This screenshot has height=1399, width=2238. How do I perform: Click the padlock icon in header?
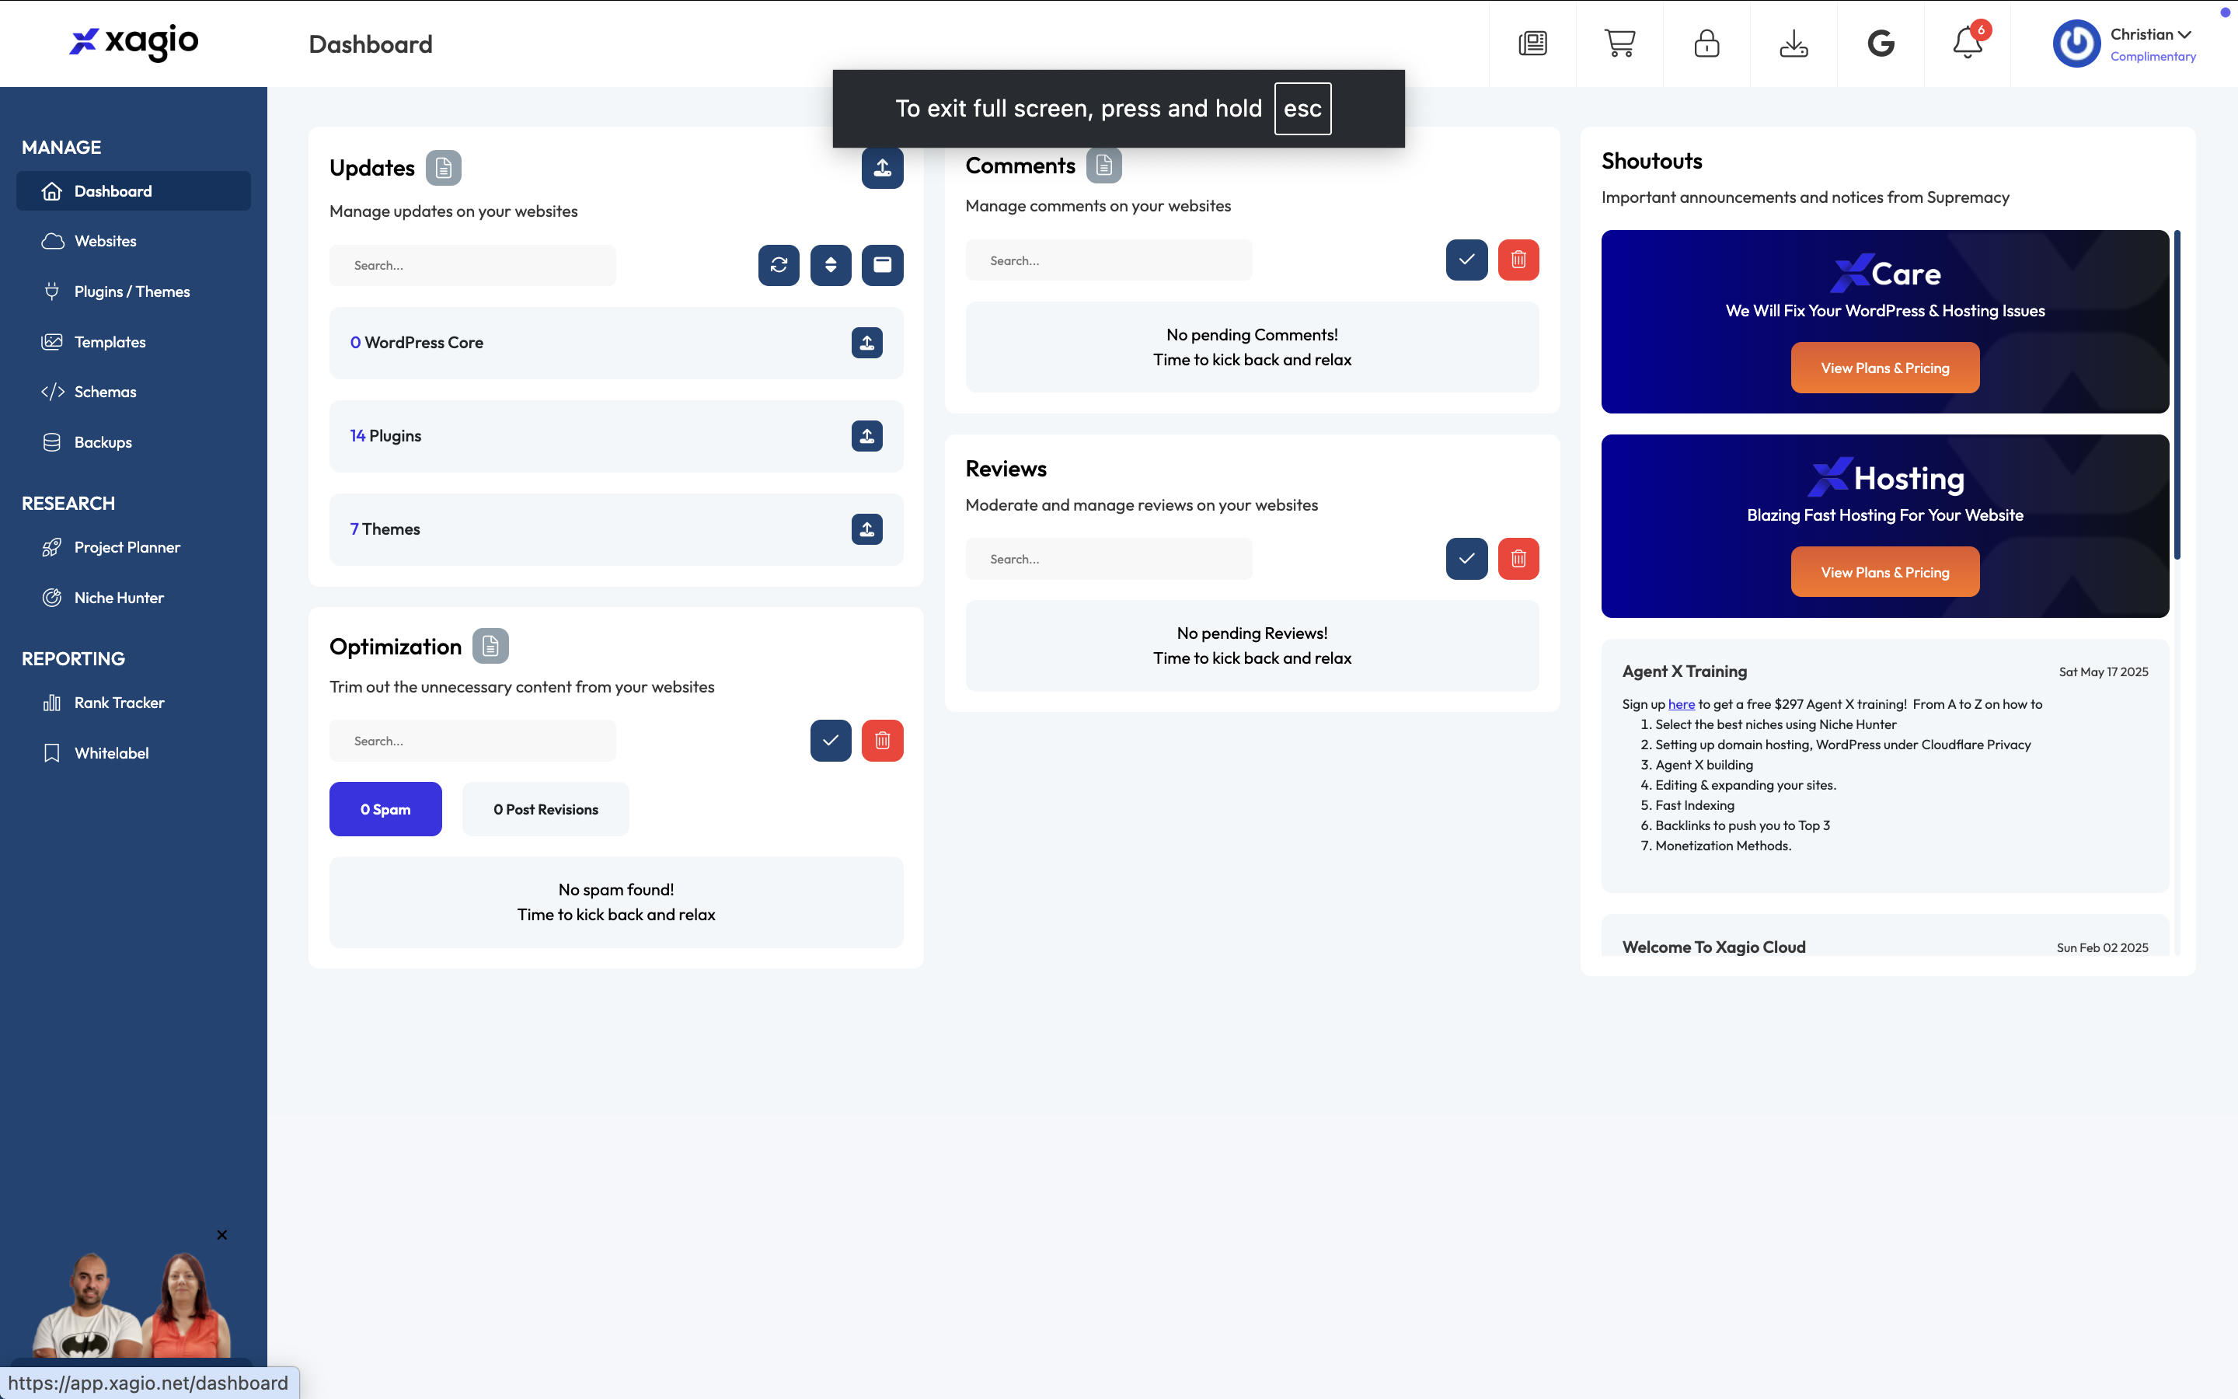[1706, 44]
